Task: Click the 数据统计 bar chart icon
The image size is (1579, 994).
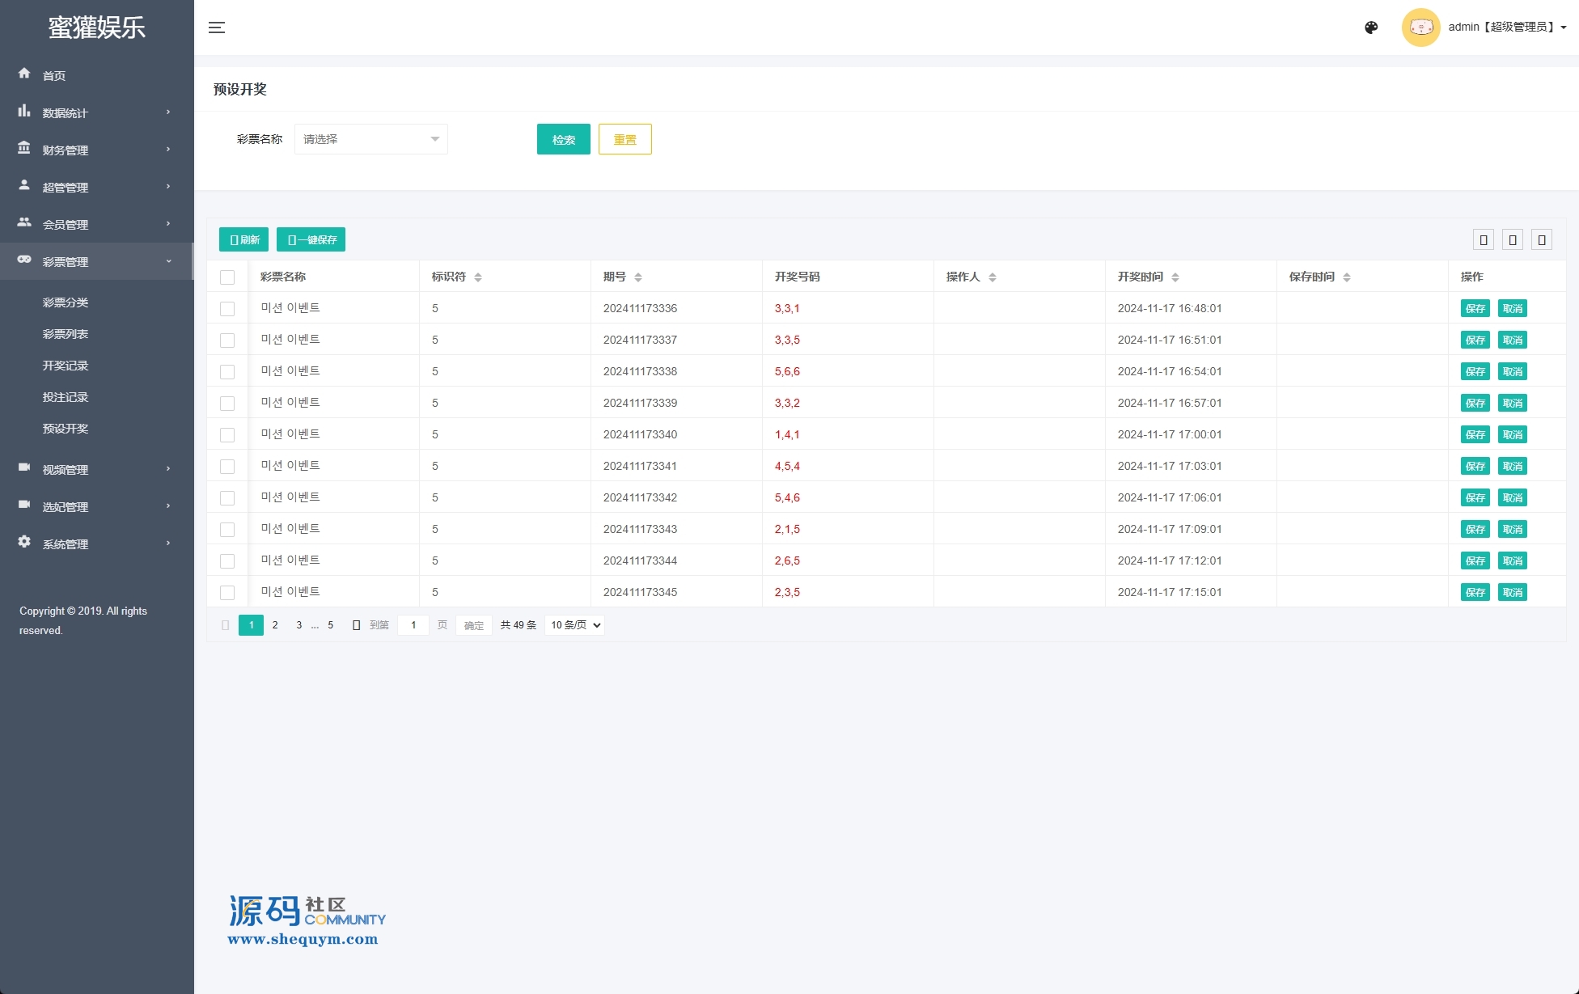Action: pyautogui.click(x=24, y=111)
